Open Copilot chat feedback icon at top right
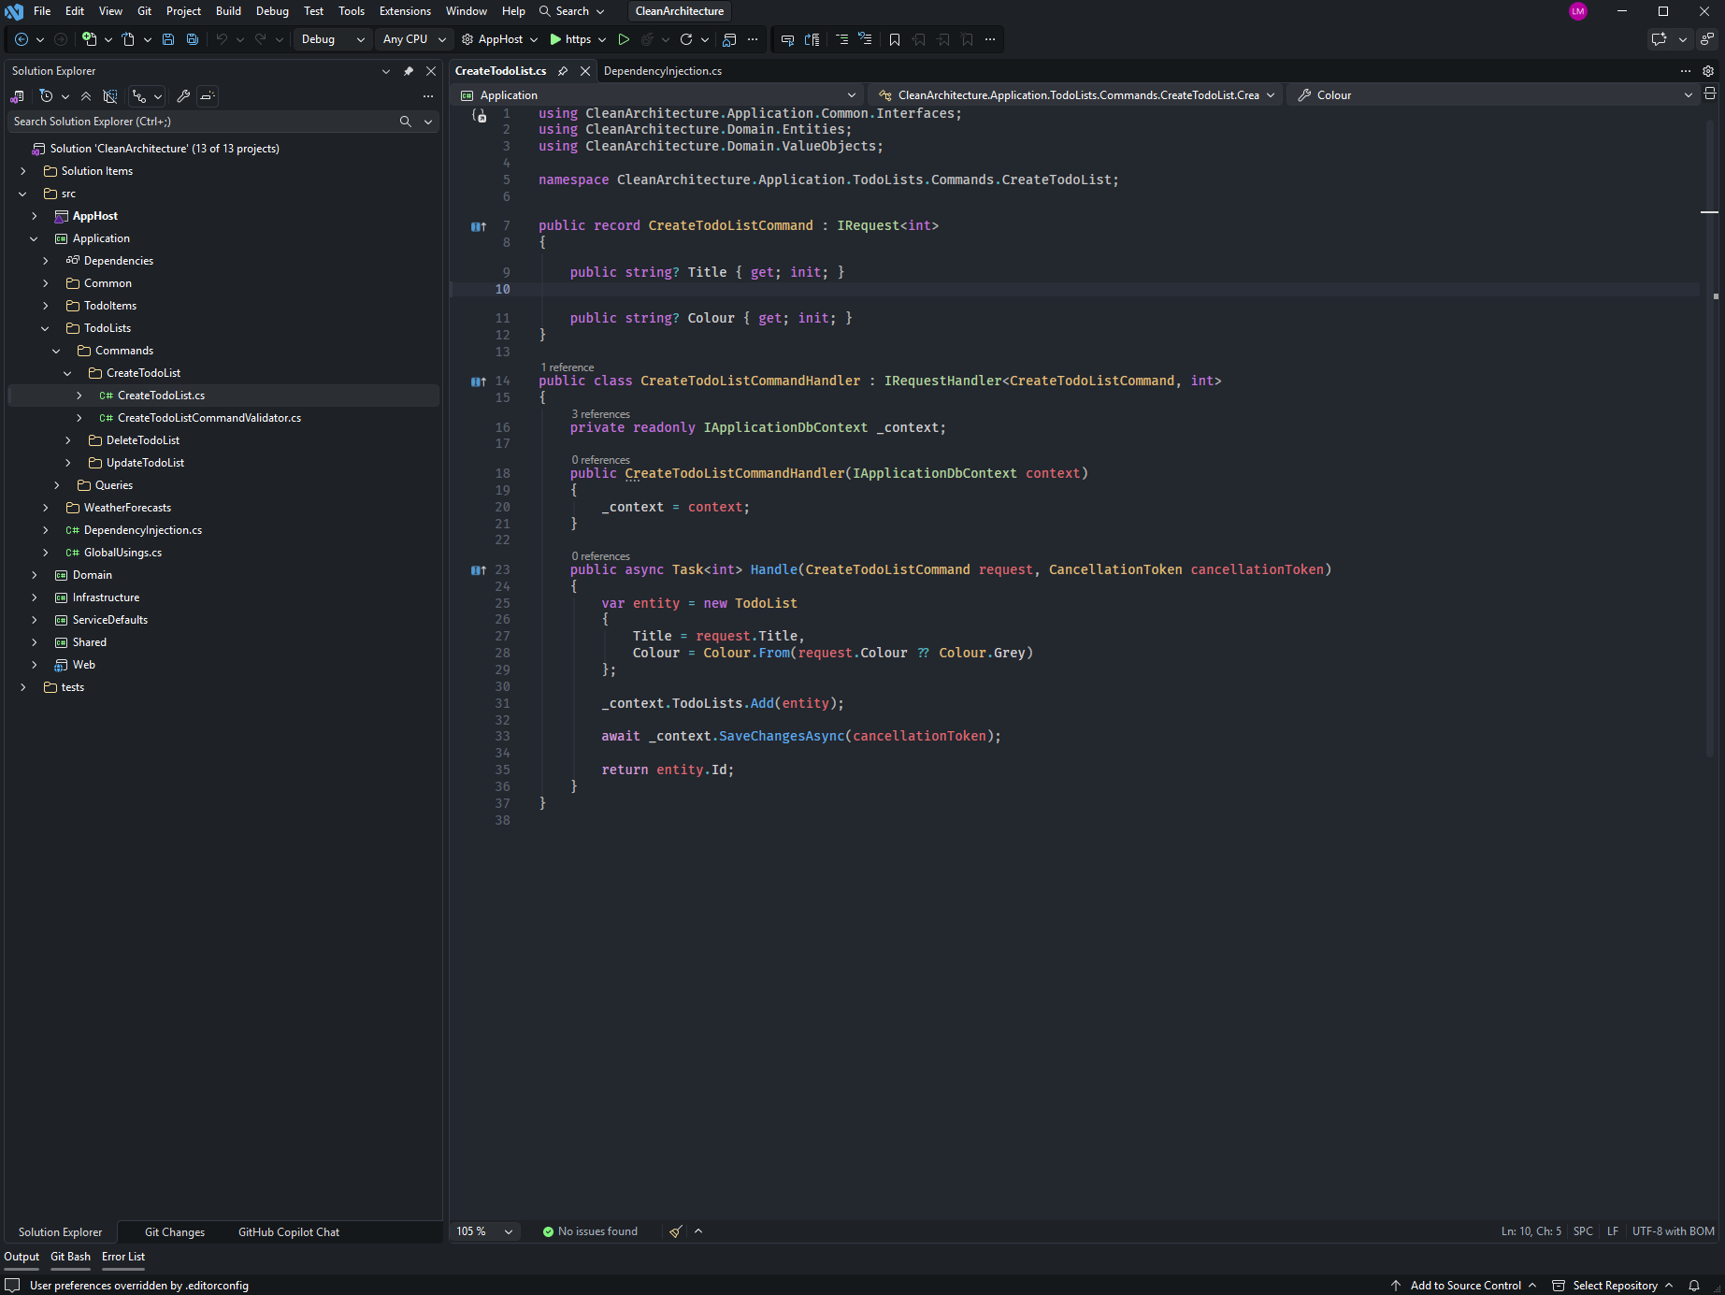This screenshot has height=1295, width=1725. click(x=1659, y=39)
